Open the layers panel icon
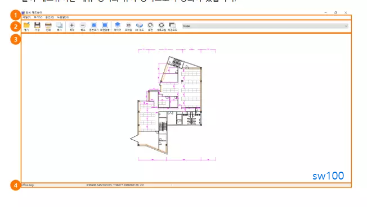The width and height of the screenshot is (367, 207). point(118,26)
